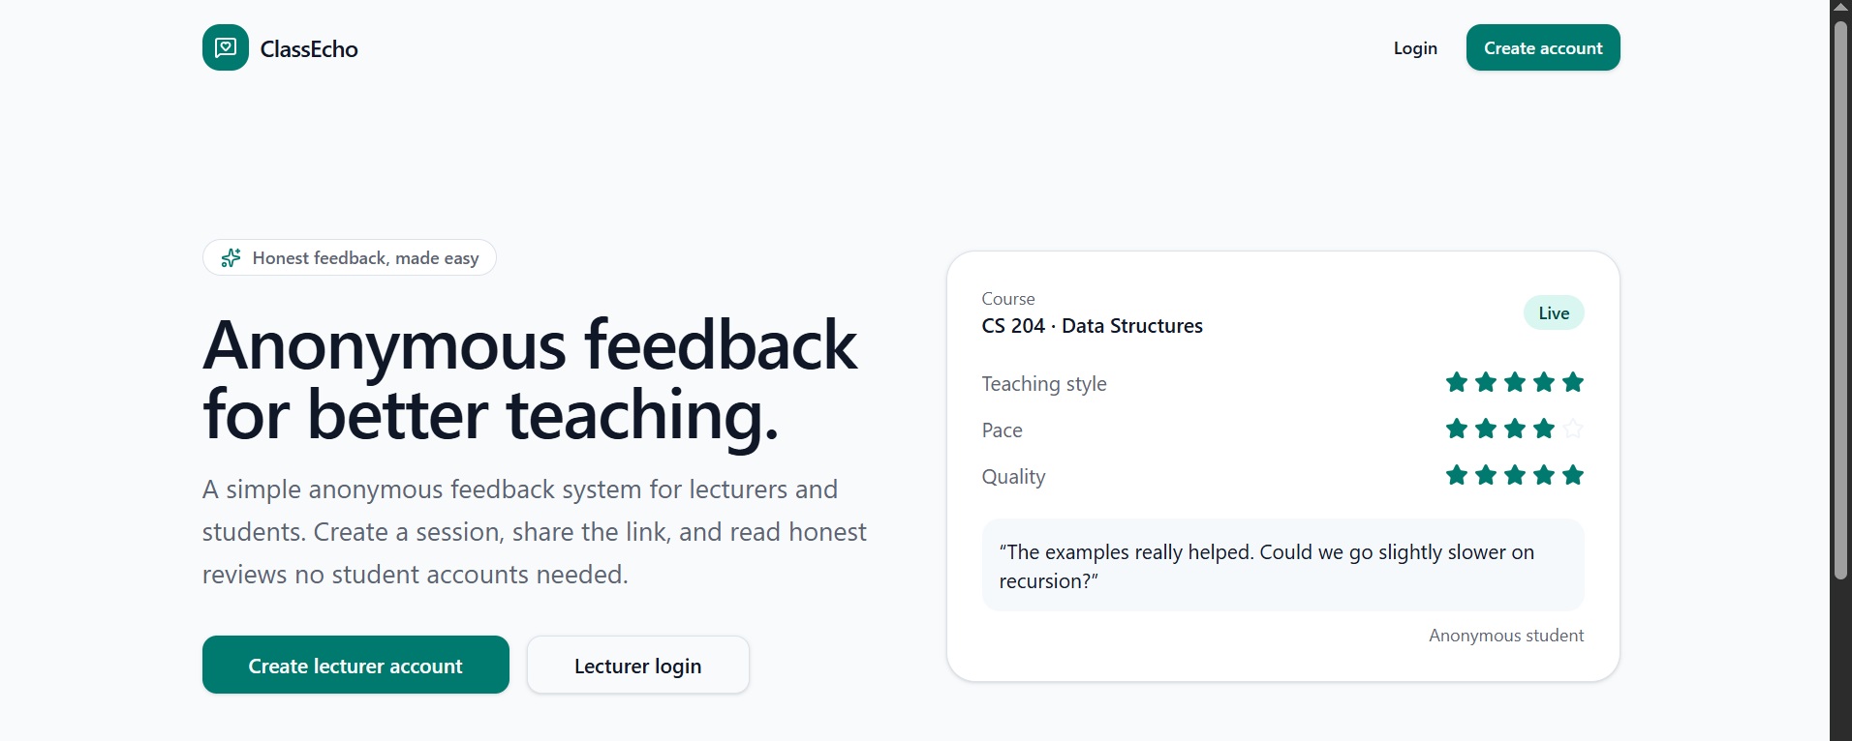Click Create lecturer account button

pyautogui.click(x=355, y=665)
